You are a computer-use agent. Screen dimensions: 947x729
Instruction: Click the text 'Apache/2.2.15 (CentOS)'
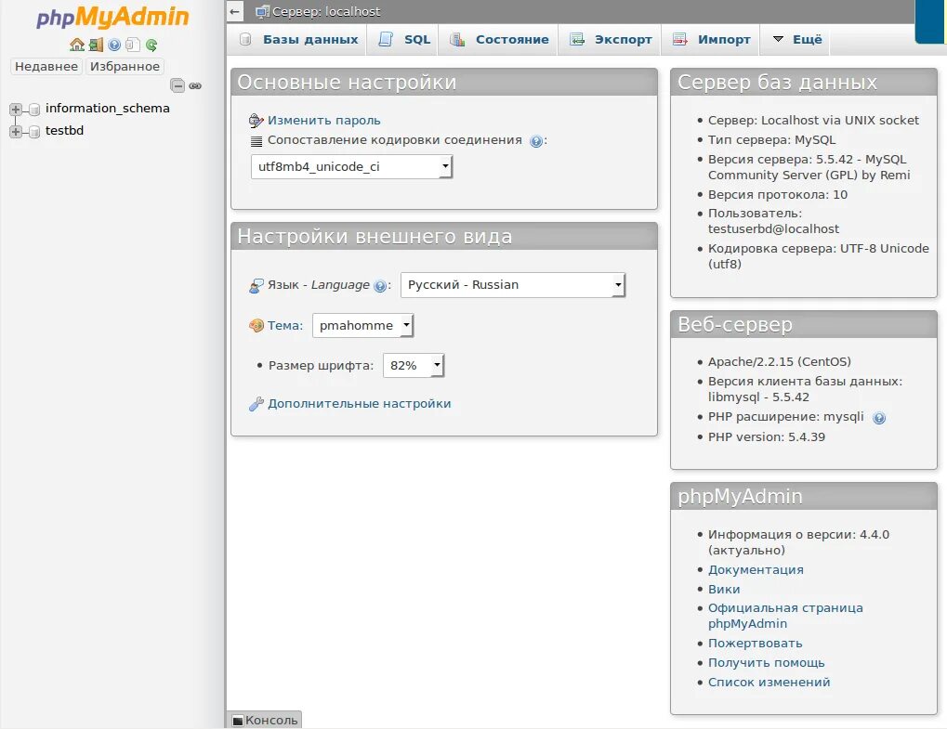tap(779, 361)
